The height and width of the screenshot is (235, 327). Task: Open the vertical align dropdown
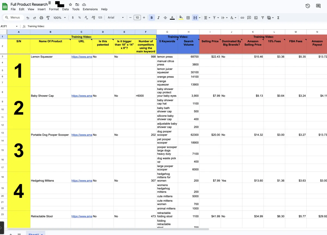216,18
